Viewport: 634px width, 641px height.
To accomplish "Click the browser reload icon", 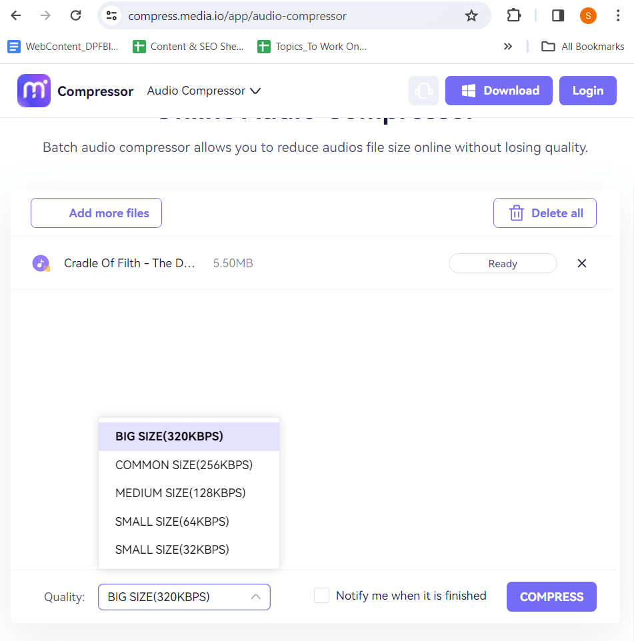I will click(x=76, y=15).
